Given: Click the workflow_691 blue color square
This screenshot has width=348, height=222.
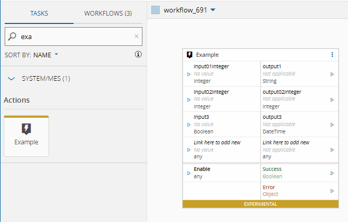Looking at the screenshot, I should click(x=155, y=10).
